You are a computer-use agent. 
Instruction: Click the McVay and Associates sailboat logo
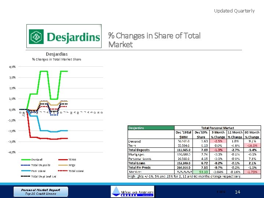[132, 192]
